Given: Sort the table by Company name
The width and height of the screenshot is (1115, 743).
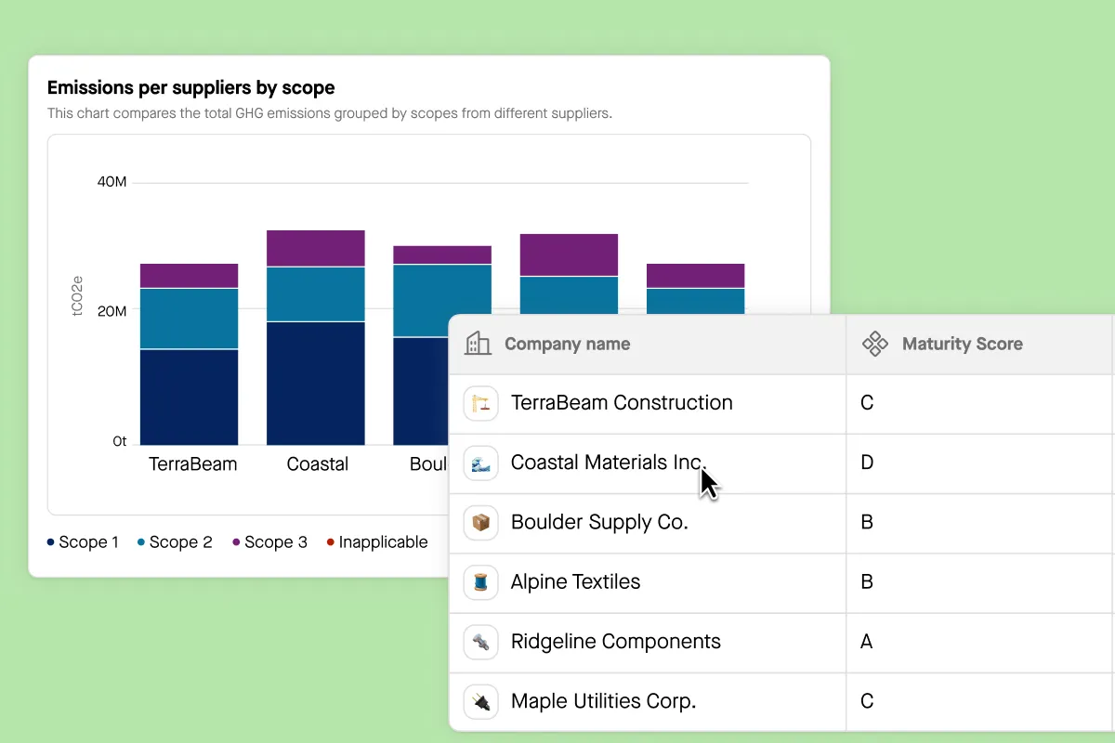Looking at the screenshot, I should point(567,344).
